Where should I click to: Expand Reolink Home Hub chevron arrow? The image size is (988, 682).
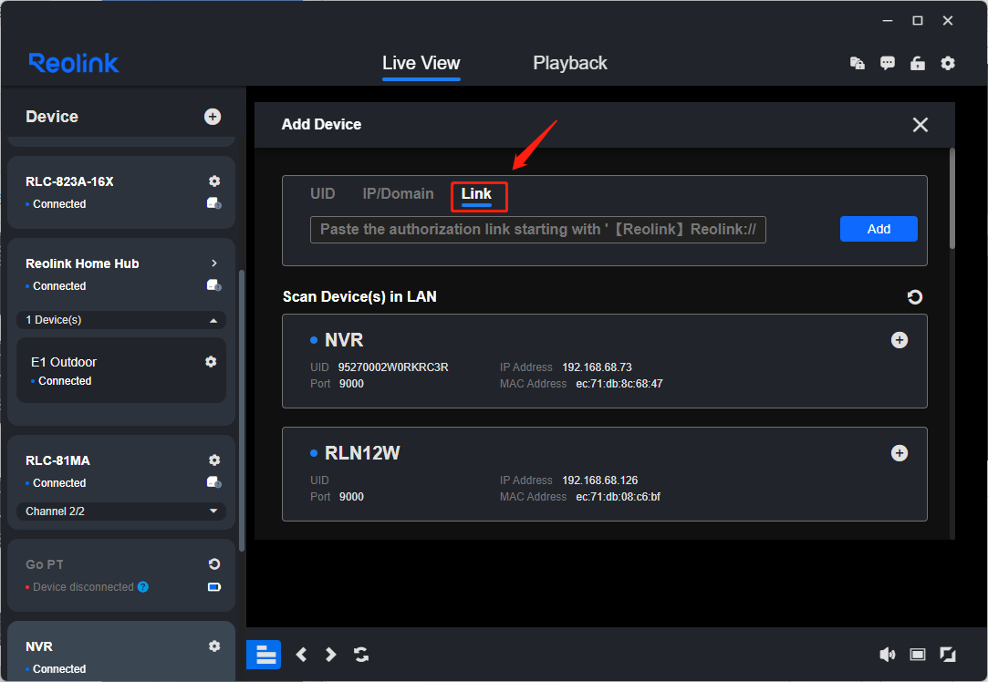[214, 263]
